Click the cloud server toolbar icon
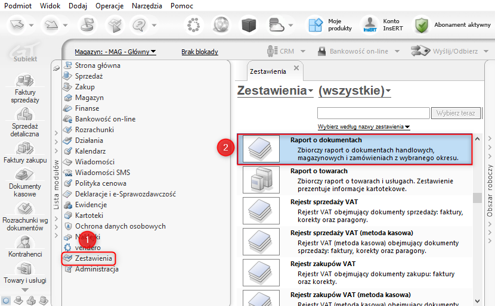 pos(276,25)
